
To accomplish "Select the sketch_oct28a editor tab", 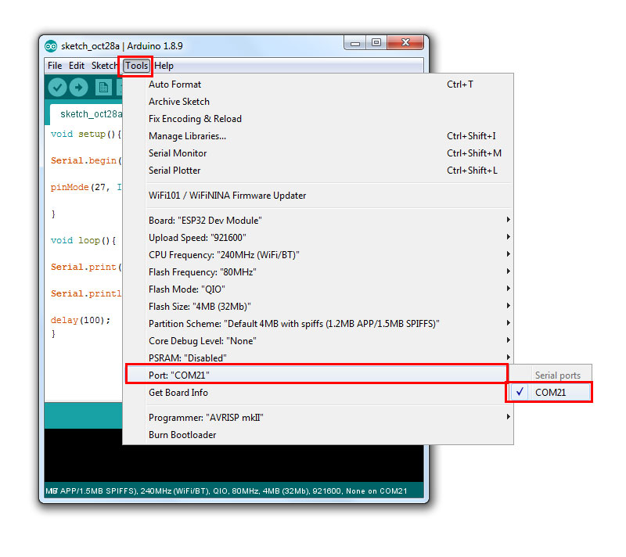I will click(x=86, y=114).
